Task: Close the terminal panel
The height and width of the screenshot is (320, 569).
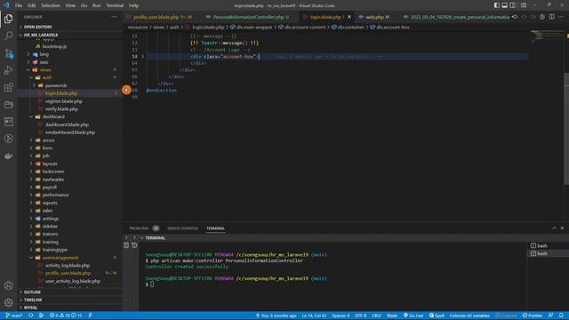Action: (x=562, y=228)
